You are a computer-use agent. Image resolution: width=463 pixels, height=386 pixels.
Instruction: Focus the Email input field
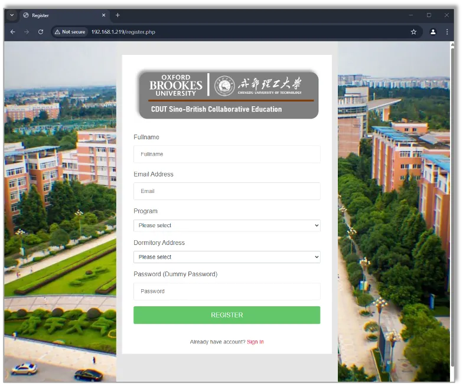pos(227,191)
